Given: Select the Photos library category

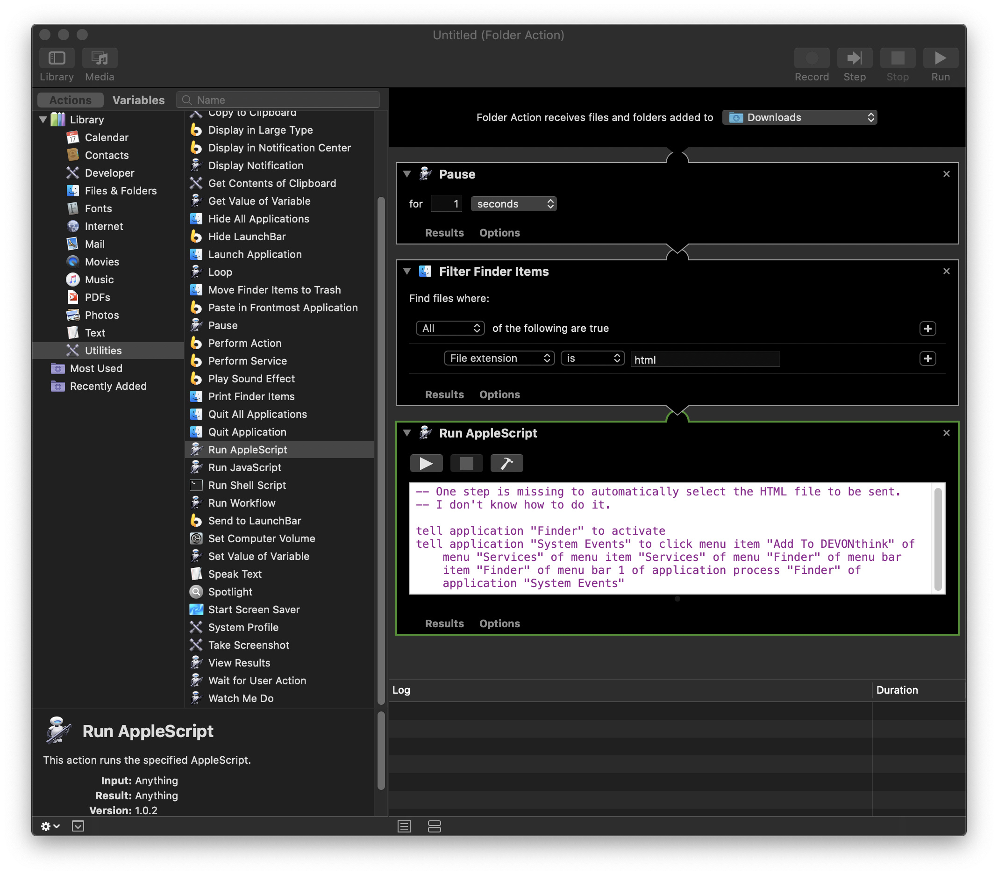Looking at the screenshot, I should point(101,315).
